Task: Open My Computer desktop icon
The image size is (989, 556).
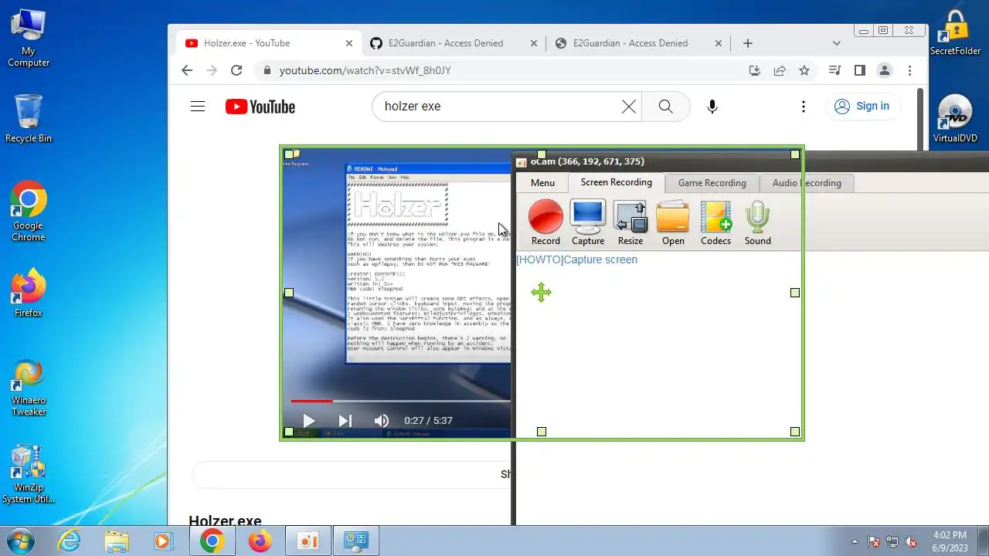Action: click(29, 39)
